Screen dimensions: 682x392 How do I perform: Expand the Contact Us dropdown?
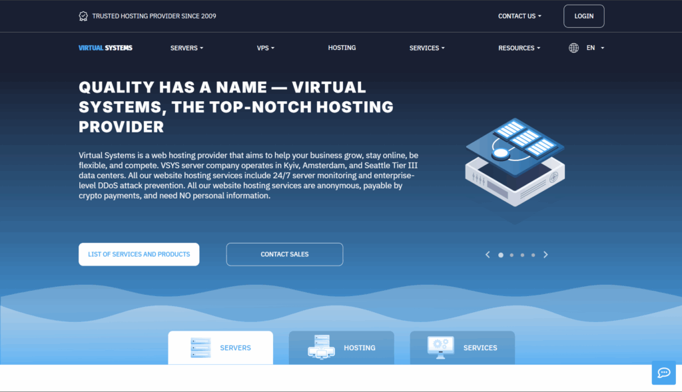(x=519, y=16)
